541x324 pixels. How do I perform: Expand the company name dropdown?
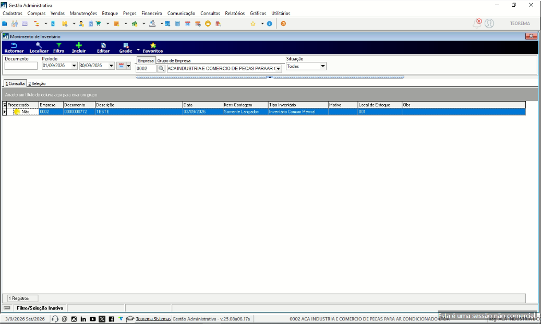(278, 69)
